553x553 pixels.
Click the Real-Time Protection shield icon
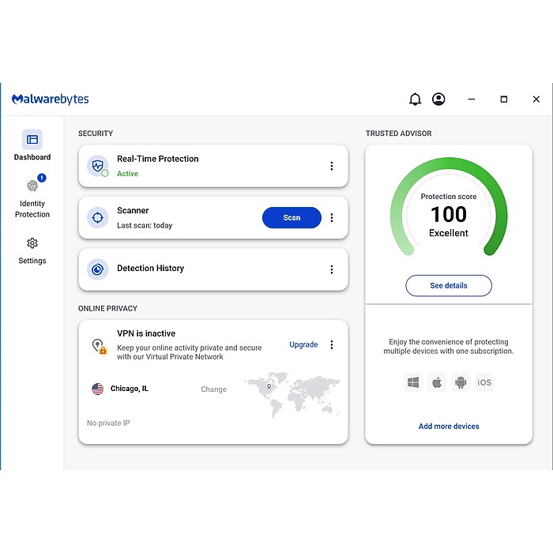(x=97, y=166)
